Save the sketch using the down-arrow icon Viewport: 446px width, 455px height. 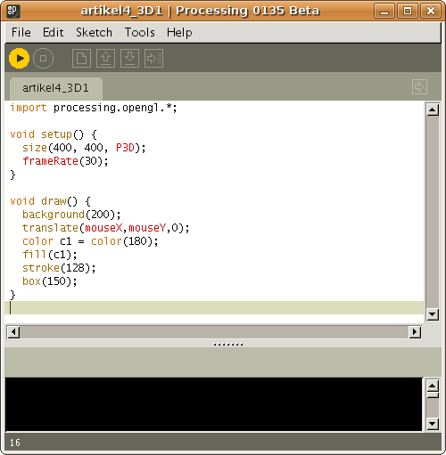[x=129, y=59]
